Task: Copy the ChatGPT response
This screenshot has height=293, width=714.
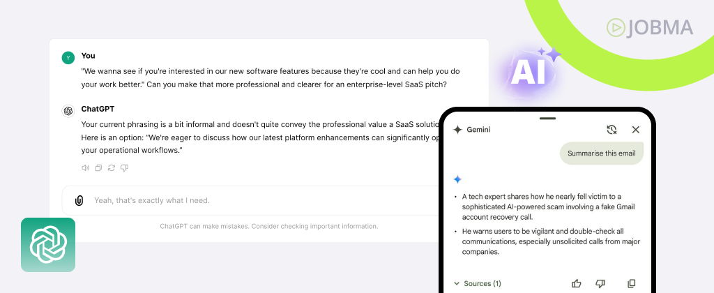Action: [98, 168]
